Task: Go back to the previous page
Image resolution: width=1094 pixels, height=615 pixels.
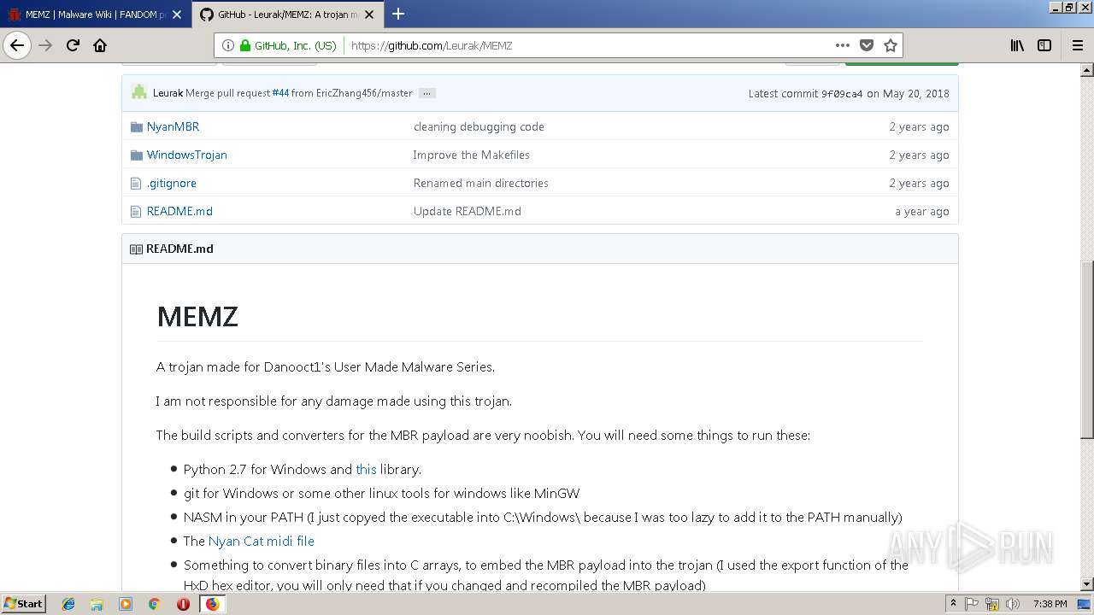Action: point(17,45)
